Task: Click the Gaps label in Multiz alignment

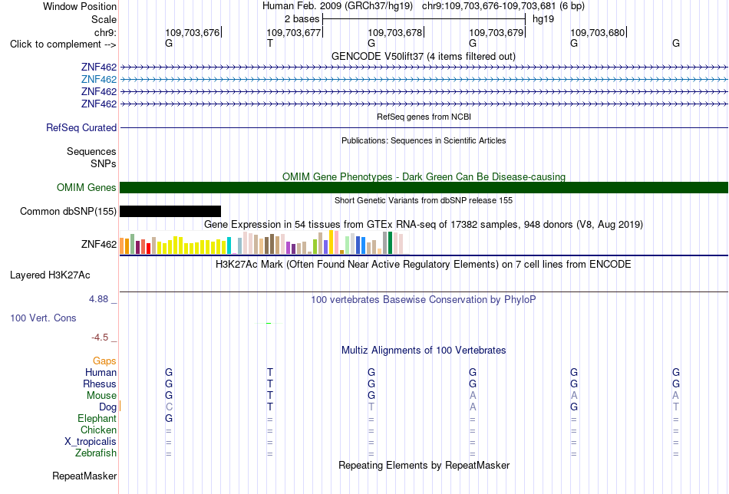Action: [104, 361]
